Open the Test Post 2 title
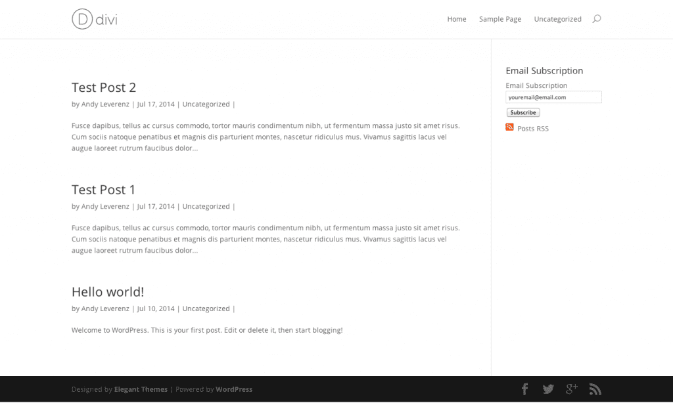The image size is (673, 403). [x=104, y=87]
